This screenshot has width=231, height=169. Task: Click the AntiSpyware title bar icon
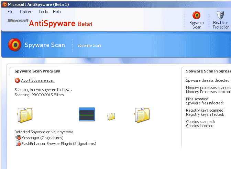tap(5, 4)
